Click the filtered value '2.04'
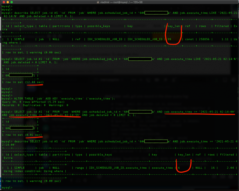The height and width of the screenshot is (191, 239). [230, 168]
